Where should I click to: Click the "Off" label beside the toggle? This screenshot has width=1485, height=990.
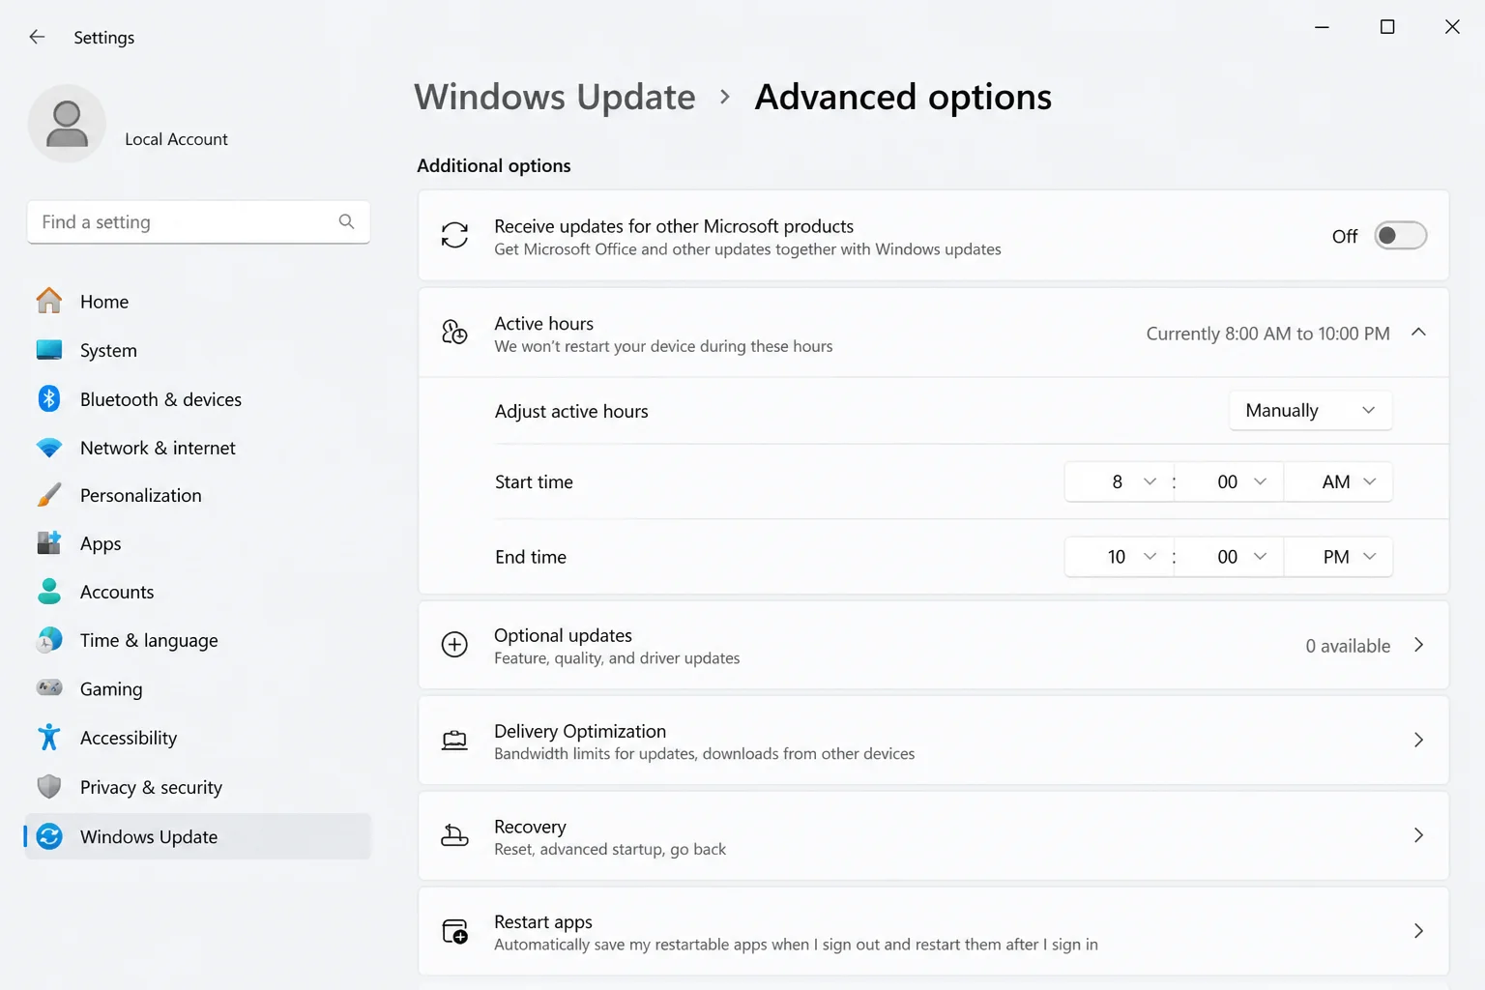point(1345,236)
